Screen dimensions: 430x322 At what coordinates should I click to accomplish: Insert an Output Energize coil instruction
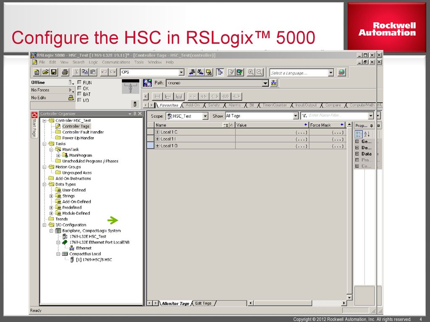pyautogui.click(x=215, y=96)
